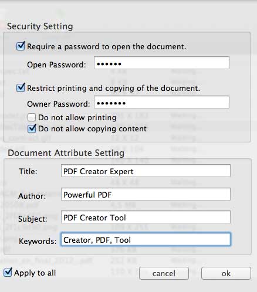Click the Document Attribute Setting heading
This screenshot has height=292, width=257.
66,153
